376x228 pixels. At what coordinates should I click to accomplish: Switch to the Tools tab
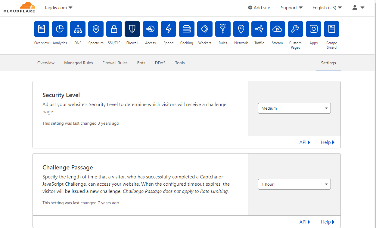[x=180, y=63]
